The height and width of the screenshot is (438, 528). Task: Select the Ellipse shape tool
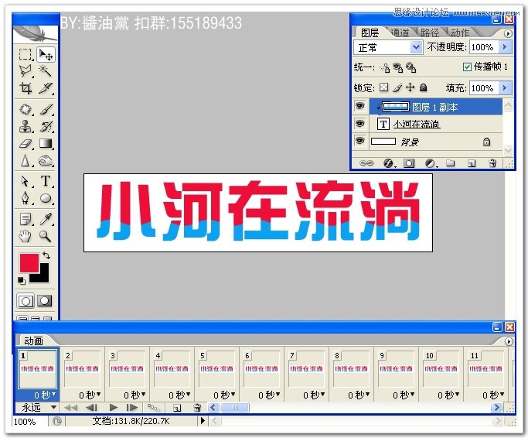coord(46,198)
